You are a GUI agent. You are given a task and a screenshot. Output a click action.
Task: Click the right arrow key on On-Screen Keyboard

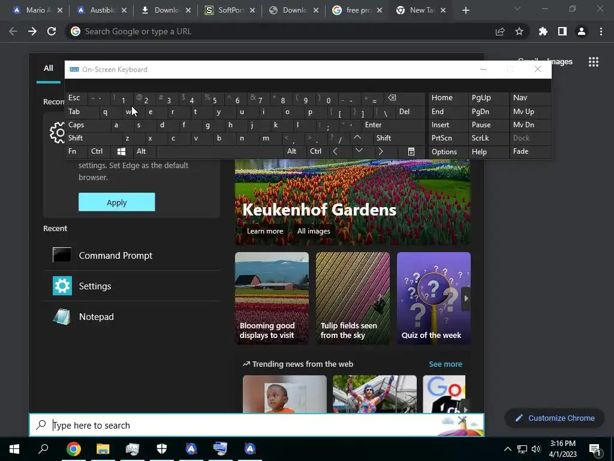381,151
